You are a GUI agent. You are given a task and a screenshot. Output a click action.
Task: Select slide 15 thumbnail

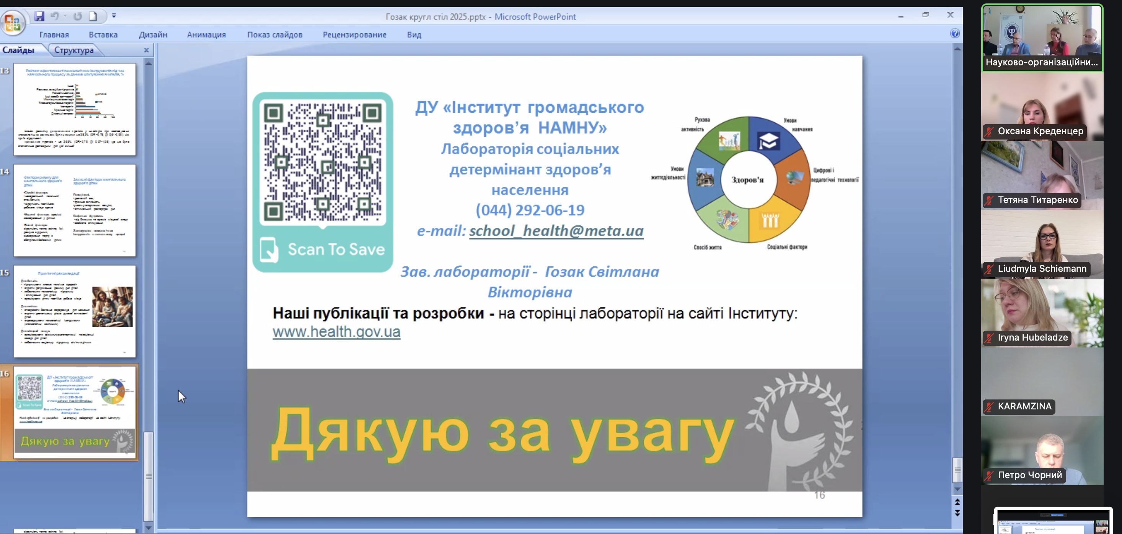pos(75,311)
